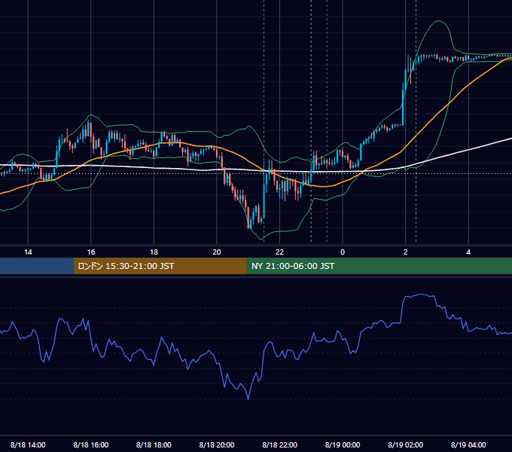
Task: Click the blue session band before the ロンドン band
Action: coord(37,266)
